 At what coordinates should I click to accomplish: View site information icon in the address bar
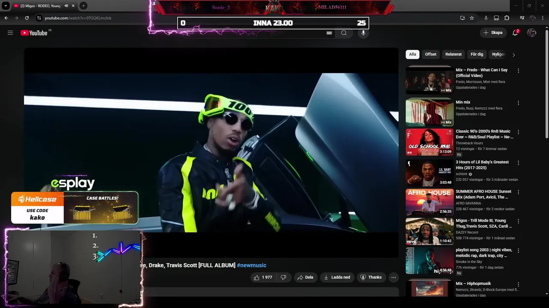[39, 18]
